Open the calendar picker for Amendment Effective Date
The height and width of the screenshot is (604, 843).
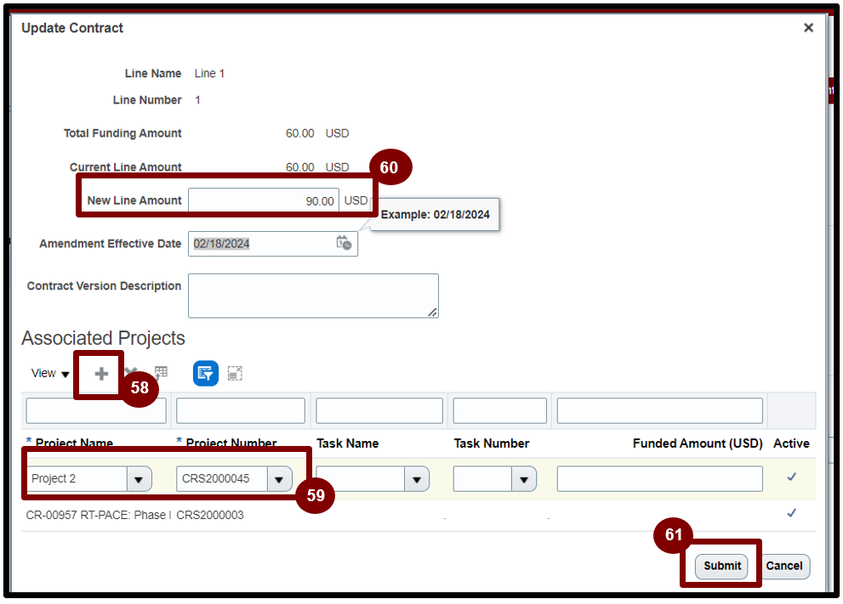tap(344, 243)
